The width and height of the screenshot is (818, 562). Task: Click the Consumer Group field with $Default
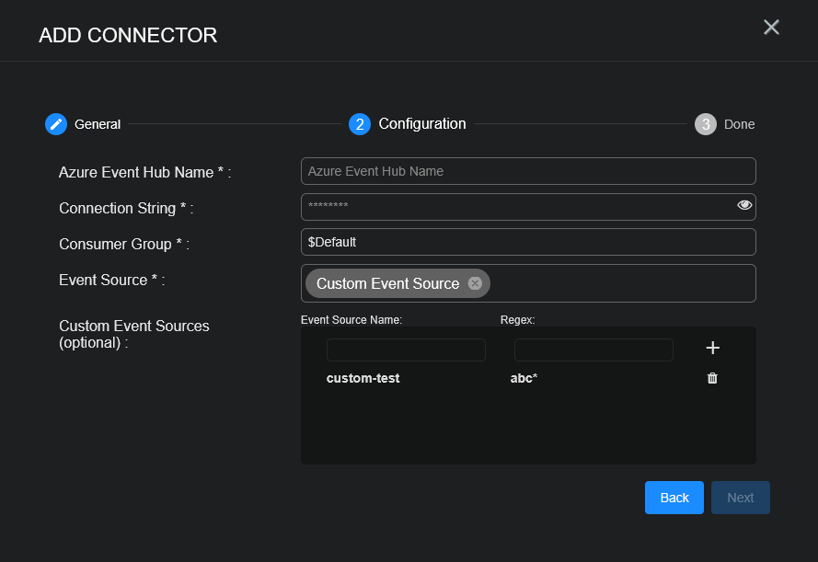(x=527, y=242)
